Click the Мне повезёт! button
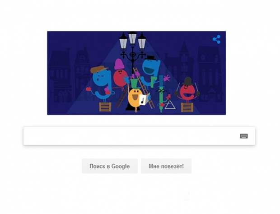Image resolution: width=280 pixels, height=214 pixels. (166, 166)
